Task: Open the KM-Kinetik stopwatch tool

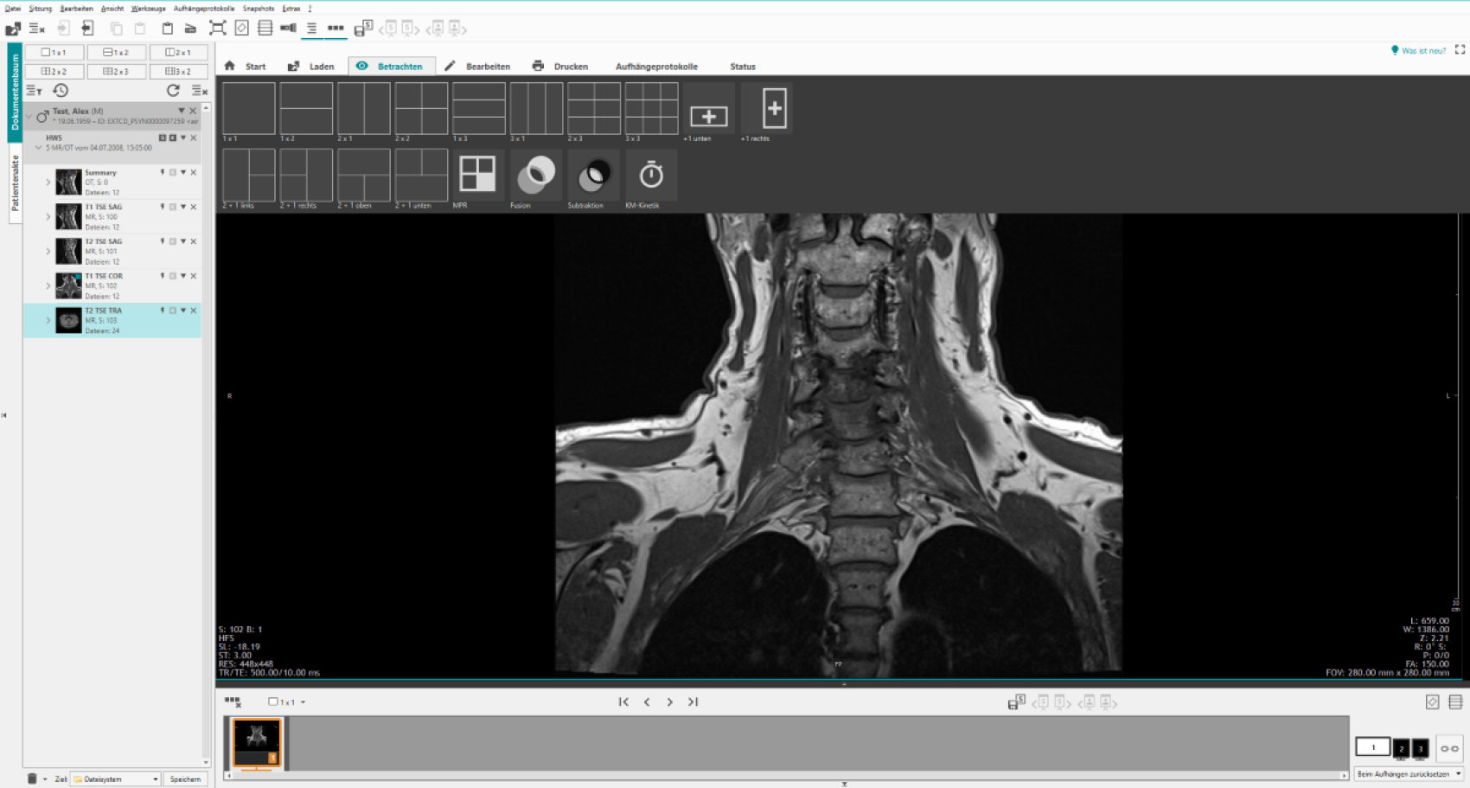Action: click(x=651, y=175)
